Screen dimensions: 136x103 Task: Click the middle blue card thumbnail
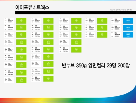tap(128, 28)
